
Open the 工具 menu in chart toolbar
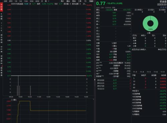tap(79, 1)
